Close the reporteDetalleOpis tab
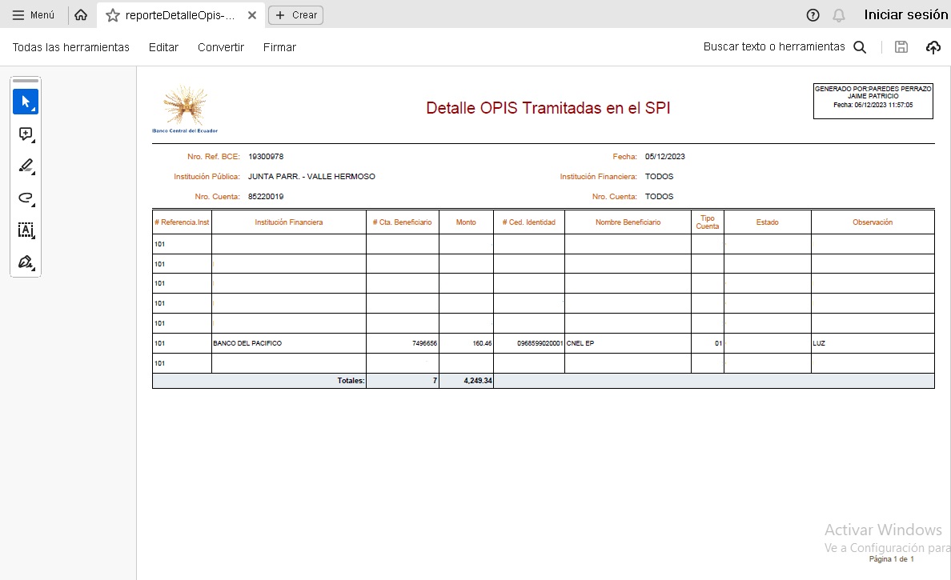 click(252, 15)
